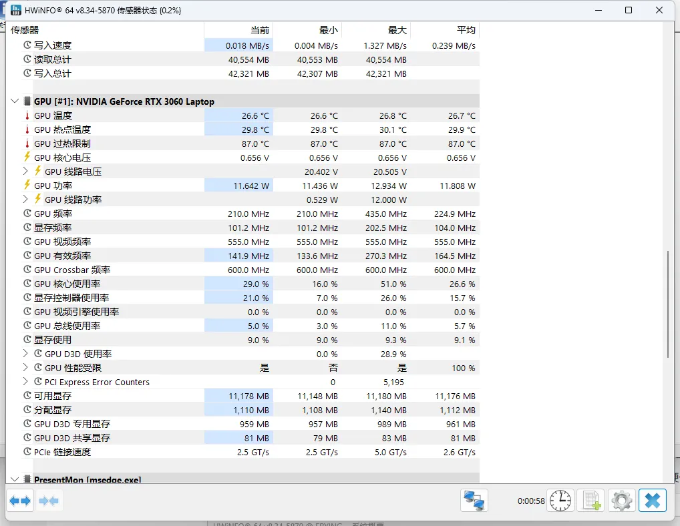Viewport: 680px width, 526px height.
Task: Click the 11,178 MB available memory value
Action: pos(249,396)
